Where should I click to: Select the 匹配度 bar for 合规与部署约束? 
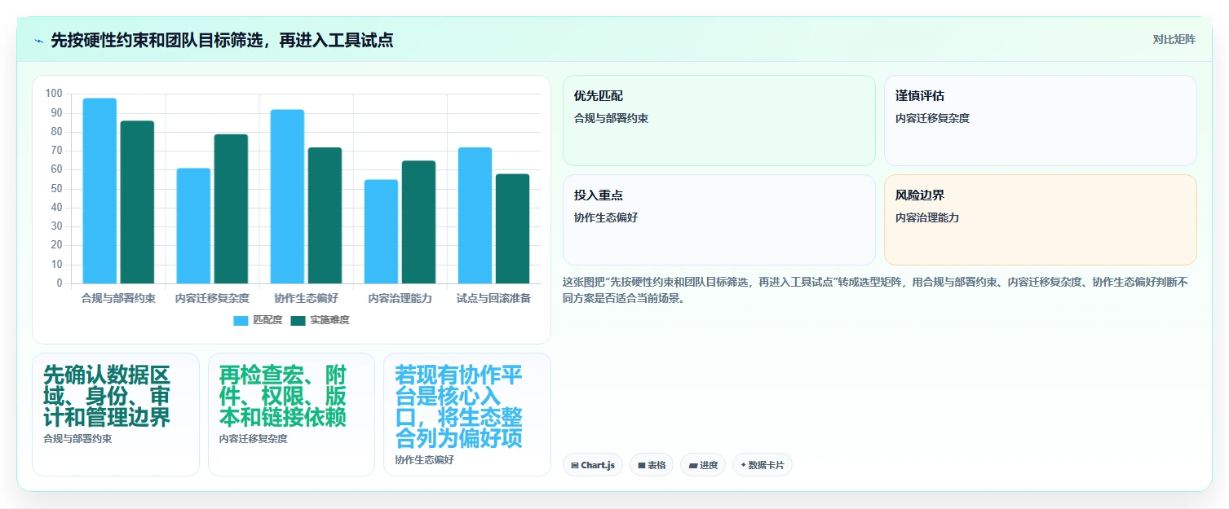(99, 191)
